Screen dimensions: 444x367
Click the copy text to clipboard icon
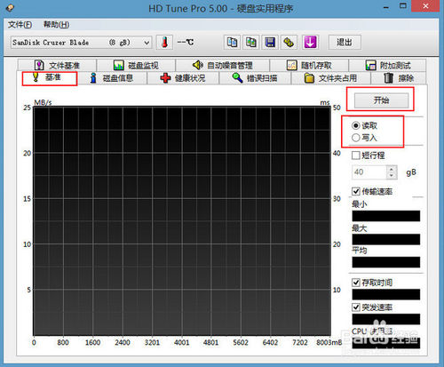tap(232, 43)
